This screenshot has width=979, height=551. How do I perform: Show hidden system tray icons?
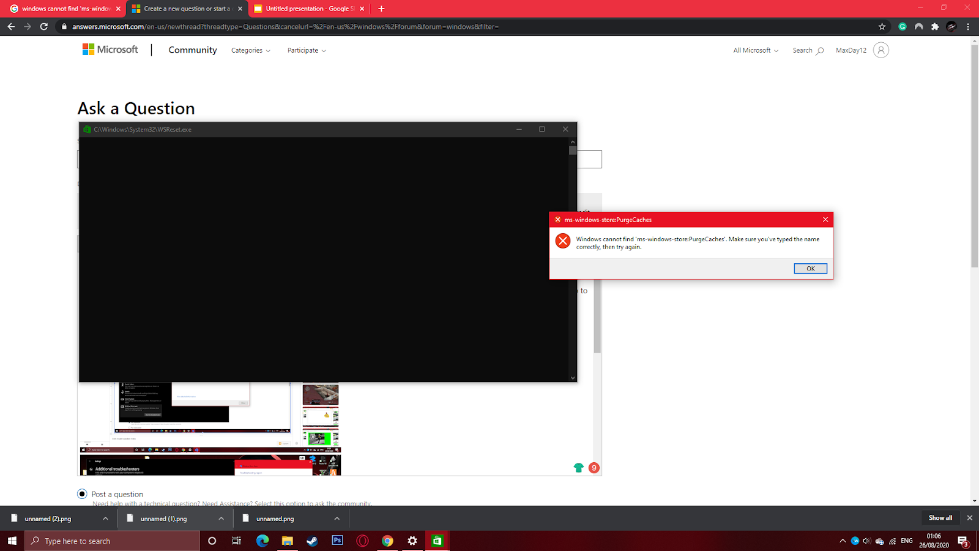coord(843,541)
